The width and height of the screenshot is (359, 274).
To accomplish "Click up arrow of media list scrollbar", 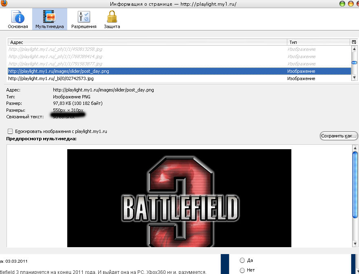I will [354, 49].
